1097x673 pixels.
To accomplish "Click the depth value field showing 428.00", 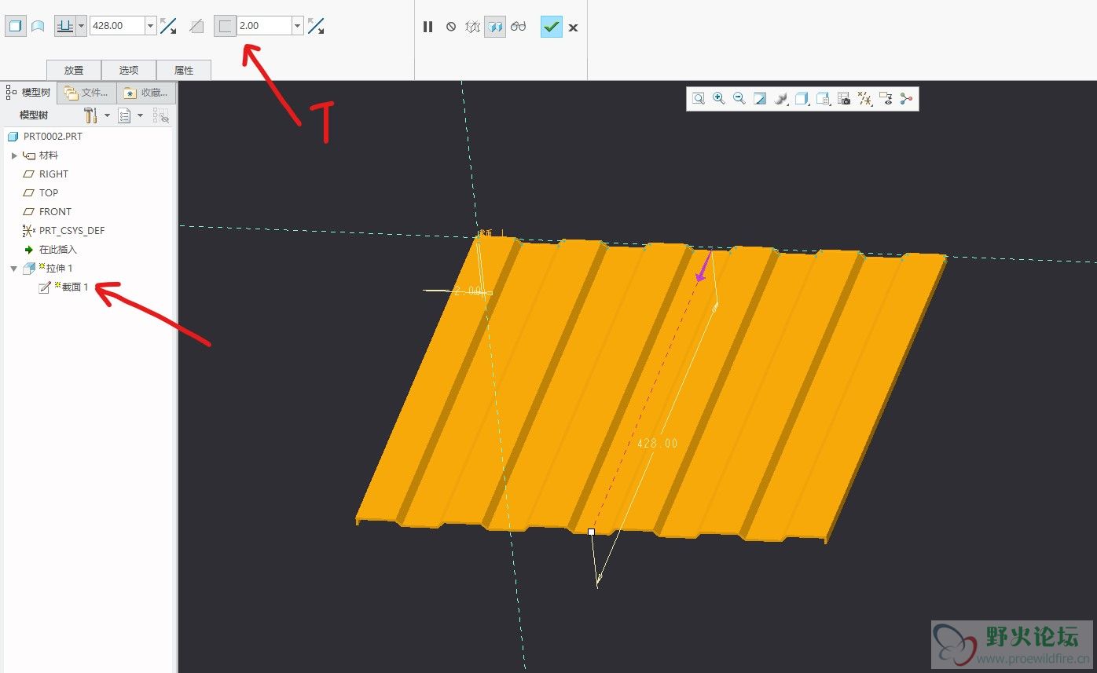I will click(117, 26).
